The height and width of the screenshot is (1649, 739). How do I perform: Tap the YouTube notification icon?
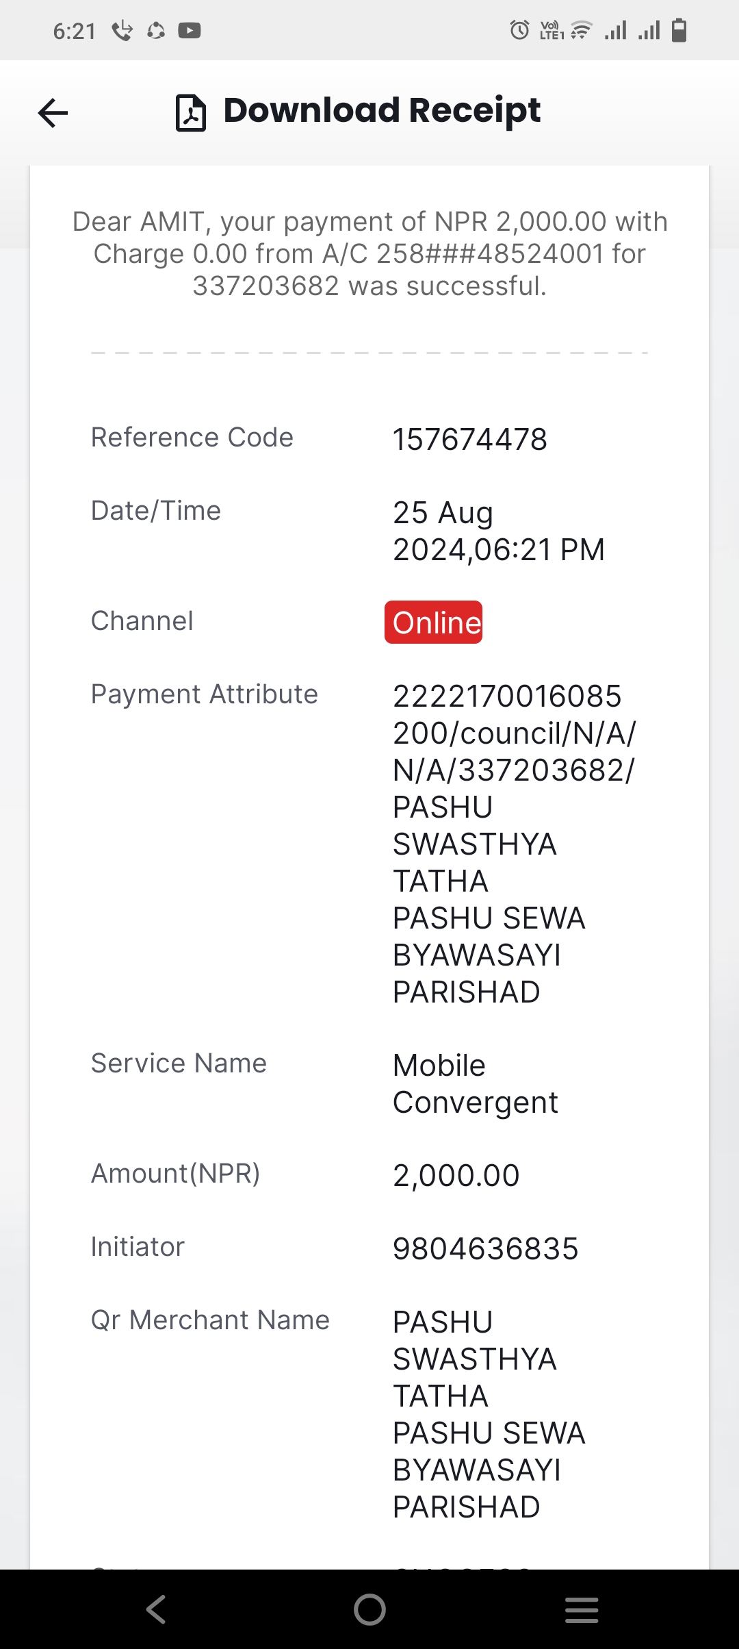[190, 31]
